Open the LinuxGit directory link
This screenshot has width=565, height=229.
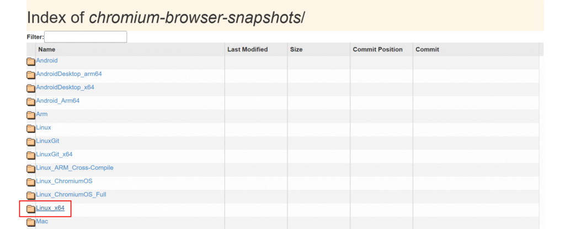pos(47,141)
